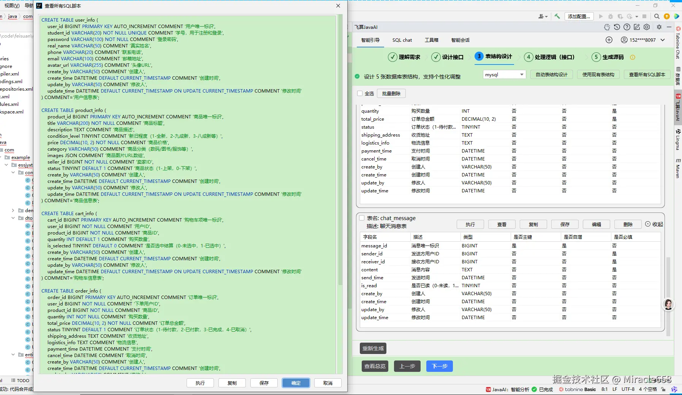Viewport: 682px width, 395px height.
Task: Click the user accounts icon in the toolbar
Action: click(x=543, y=16)
